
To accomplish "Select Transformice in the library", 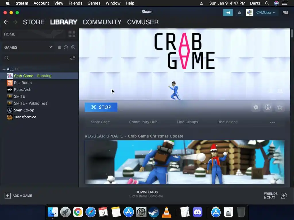I will 39,117.
